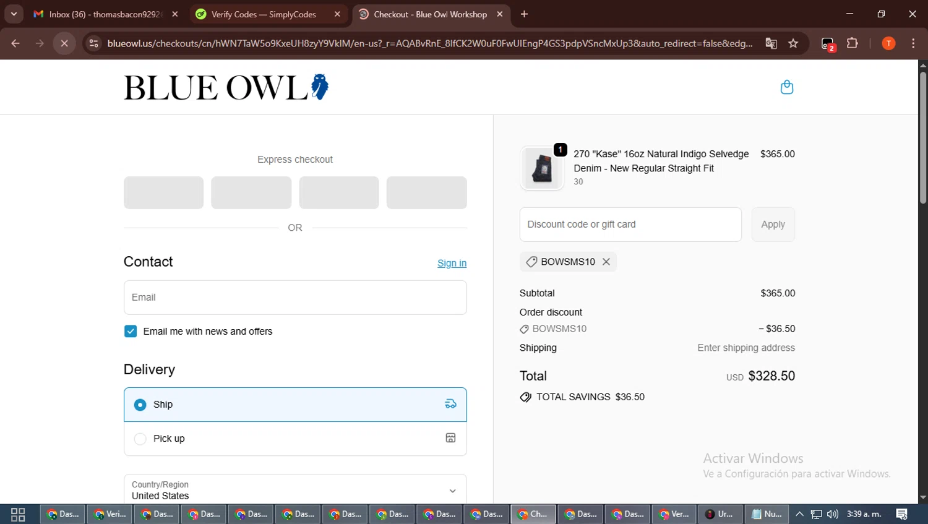The image size is (928, 524).
Task: Click the TOTAL SAVINGS tag icon
Action: [525, 397]
